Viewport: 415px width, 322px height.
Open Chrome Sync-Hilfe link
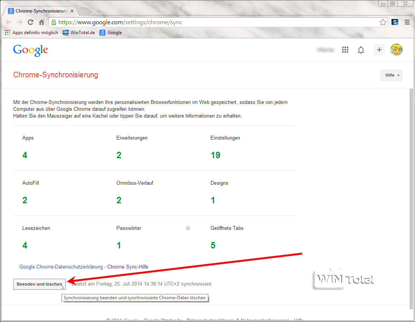127,267
